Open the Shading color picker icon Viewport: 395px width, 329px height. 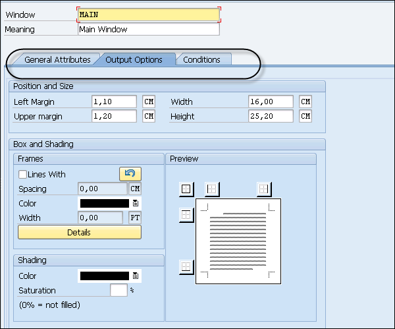pyautogui.click(x=136, y=276)
